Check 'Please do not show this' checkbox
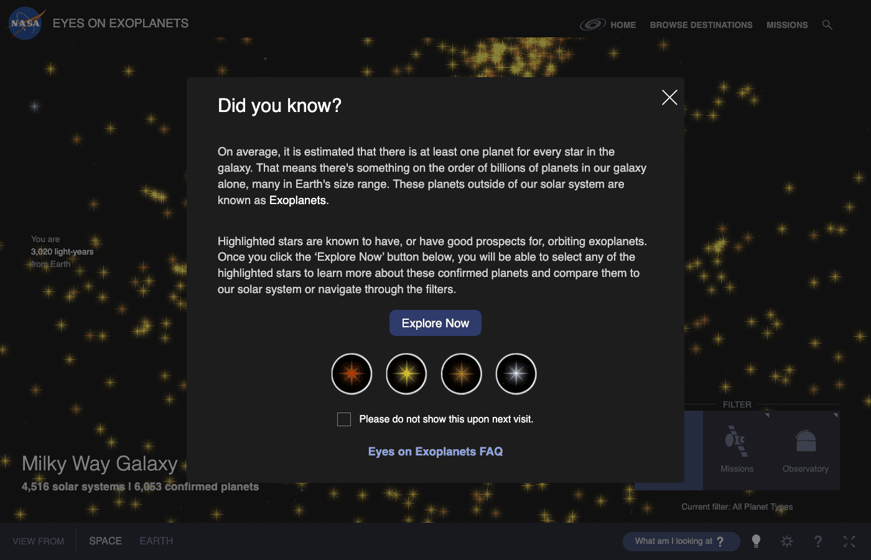This screenshot has width=871, height=560. point(344,419)
